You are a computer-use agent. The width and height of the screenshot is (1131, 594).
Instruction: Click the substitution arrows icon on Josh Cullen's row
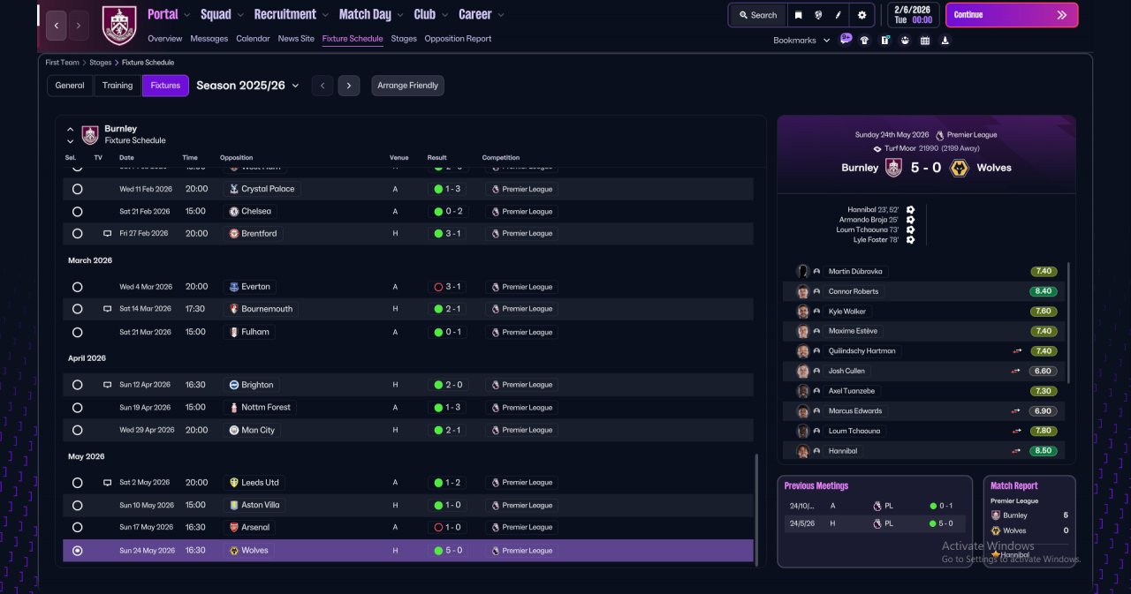coord(1017,371)
